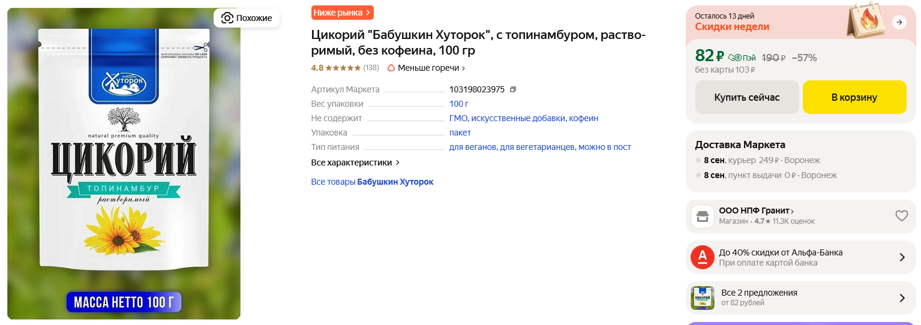Click the Скидки недели banner title
The width and height of the screenshot is (921, 325).
[x=732, y=27]
